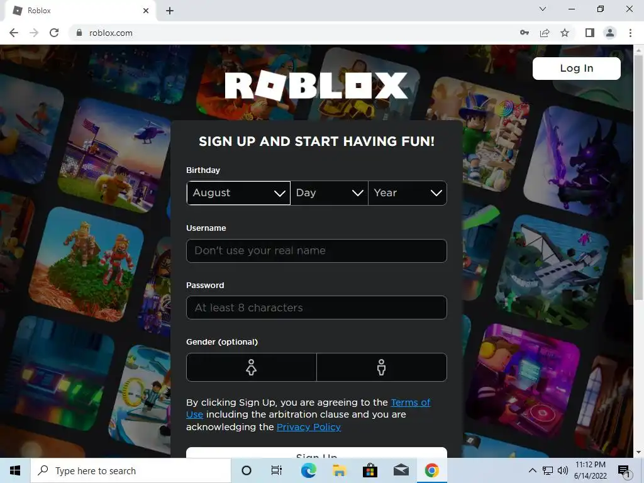644x483 pixels.
Task: Open Cortana circle icon
Action: pyautogui.click(x=247, y=470)
